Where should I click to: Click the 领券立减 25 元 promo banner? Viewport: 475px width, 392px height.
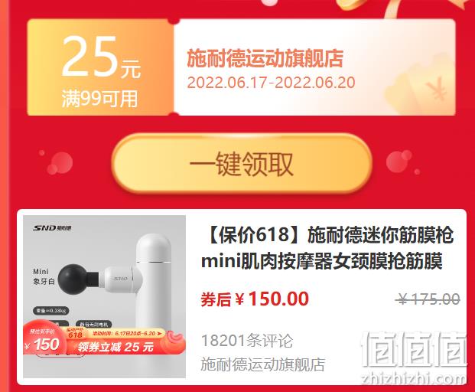point(116,347)
